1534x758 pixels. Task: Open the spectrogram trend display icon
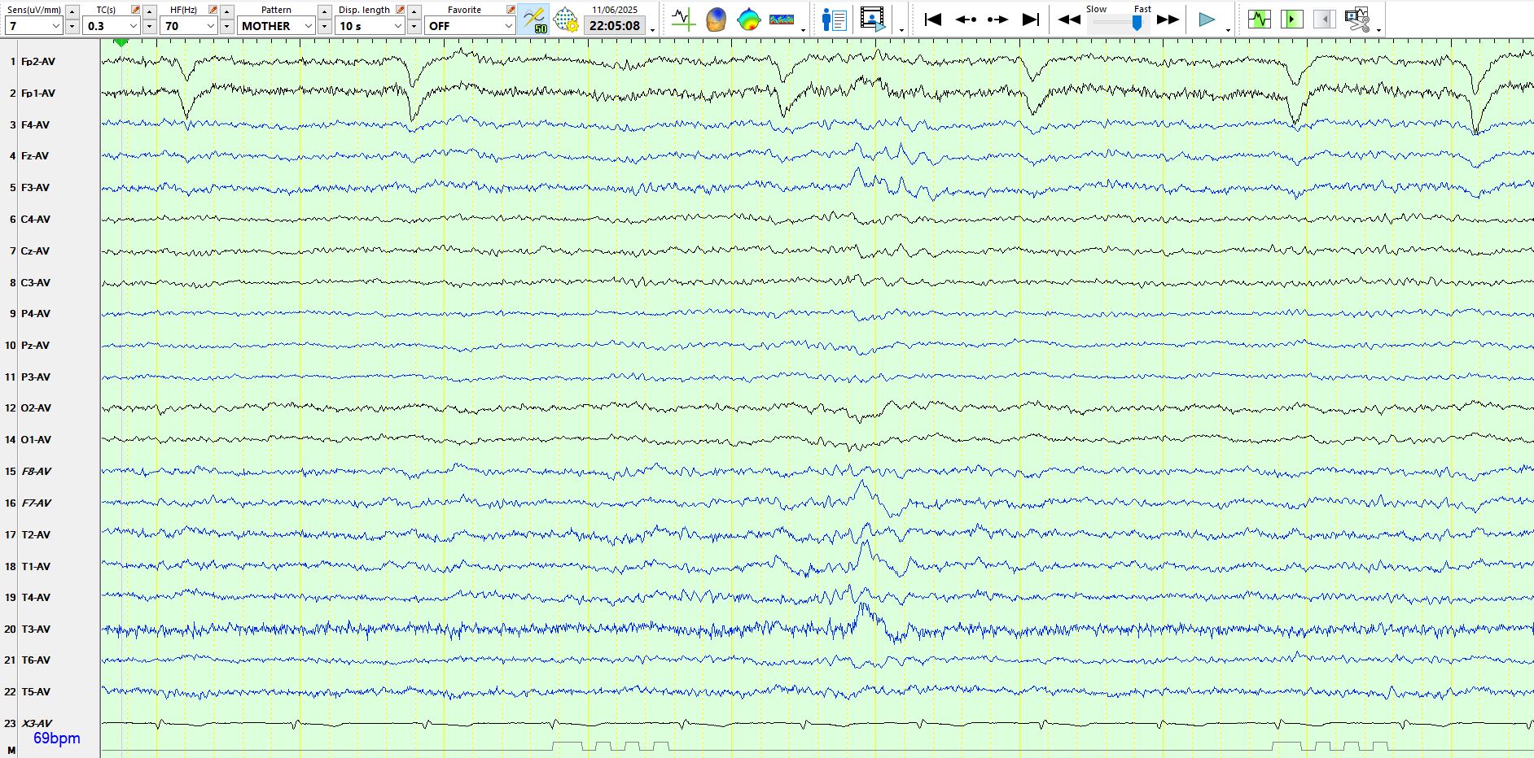point(782,20)
